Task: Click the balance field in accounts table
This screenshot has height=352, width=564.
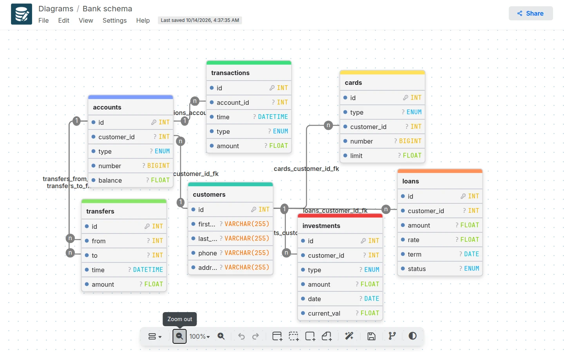Action: click(x=130, y=180)
